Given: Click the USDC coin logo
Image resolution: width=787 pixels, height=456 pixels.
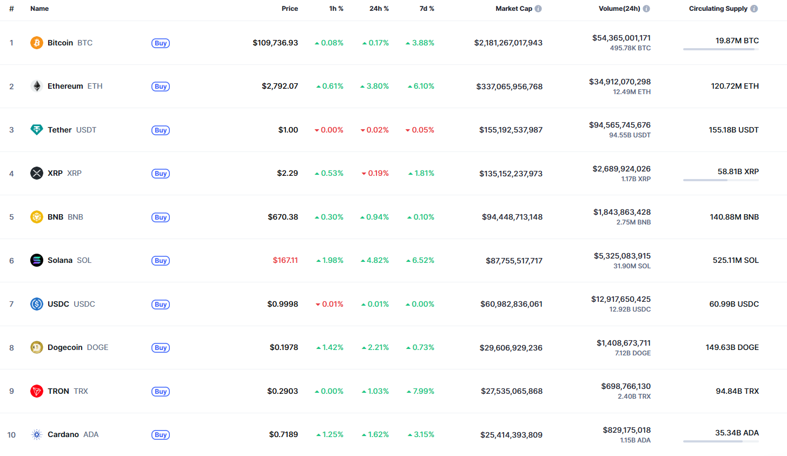Looking at the screenshot, I should pos(37,304).
